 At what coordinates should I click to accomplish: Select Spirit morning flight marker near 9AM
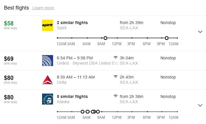(105, 38)
